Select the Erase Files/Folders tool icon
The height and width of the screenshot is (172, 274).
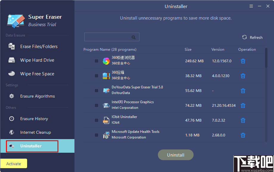11,46
